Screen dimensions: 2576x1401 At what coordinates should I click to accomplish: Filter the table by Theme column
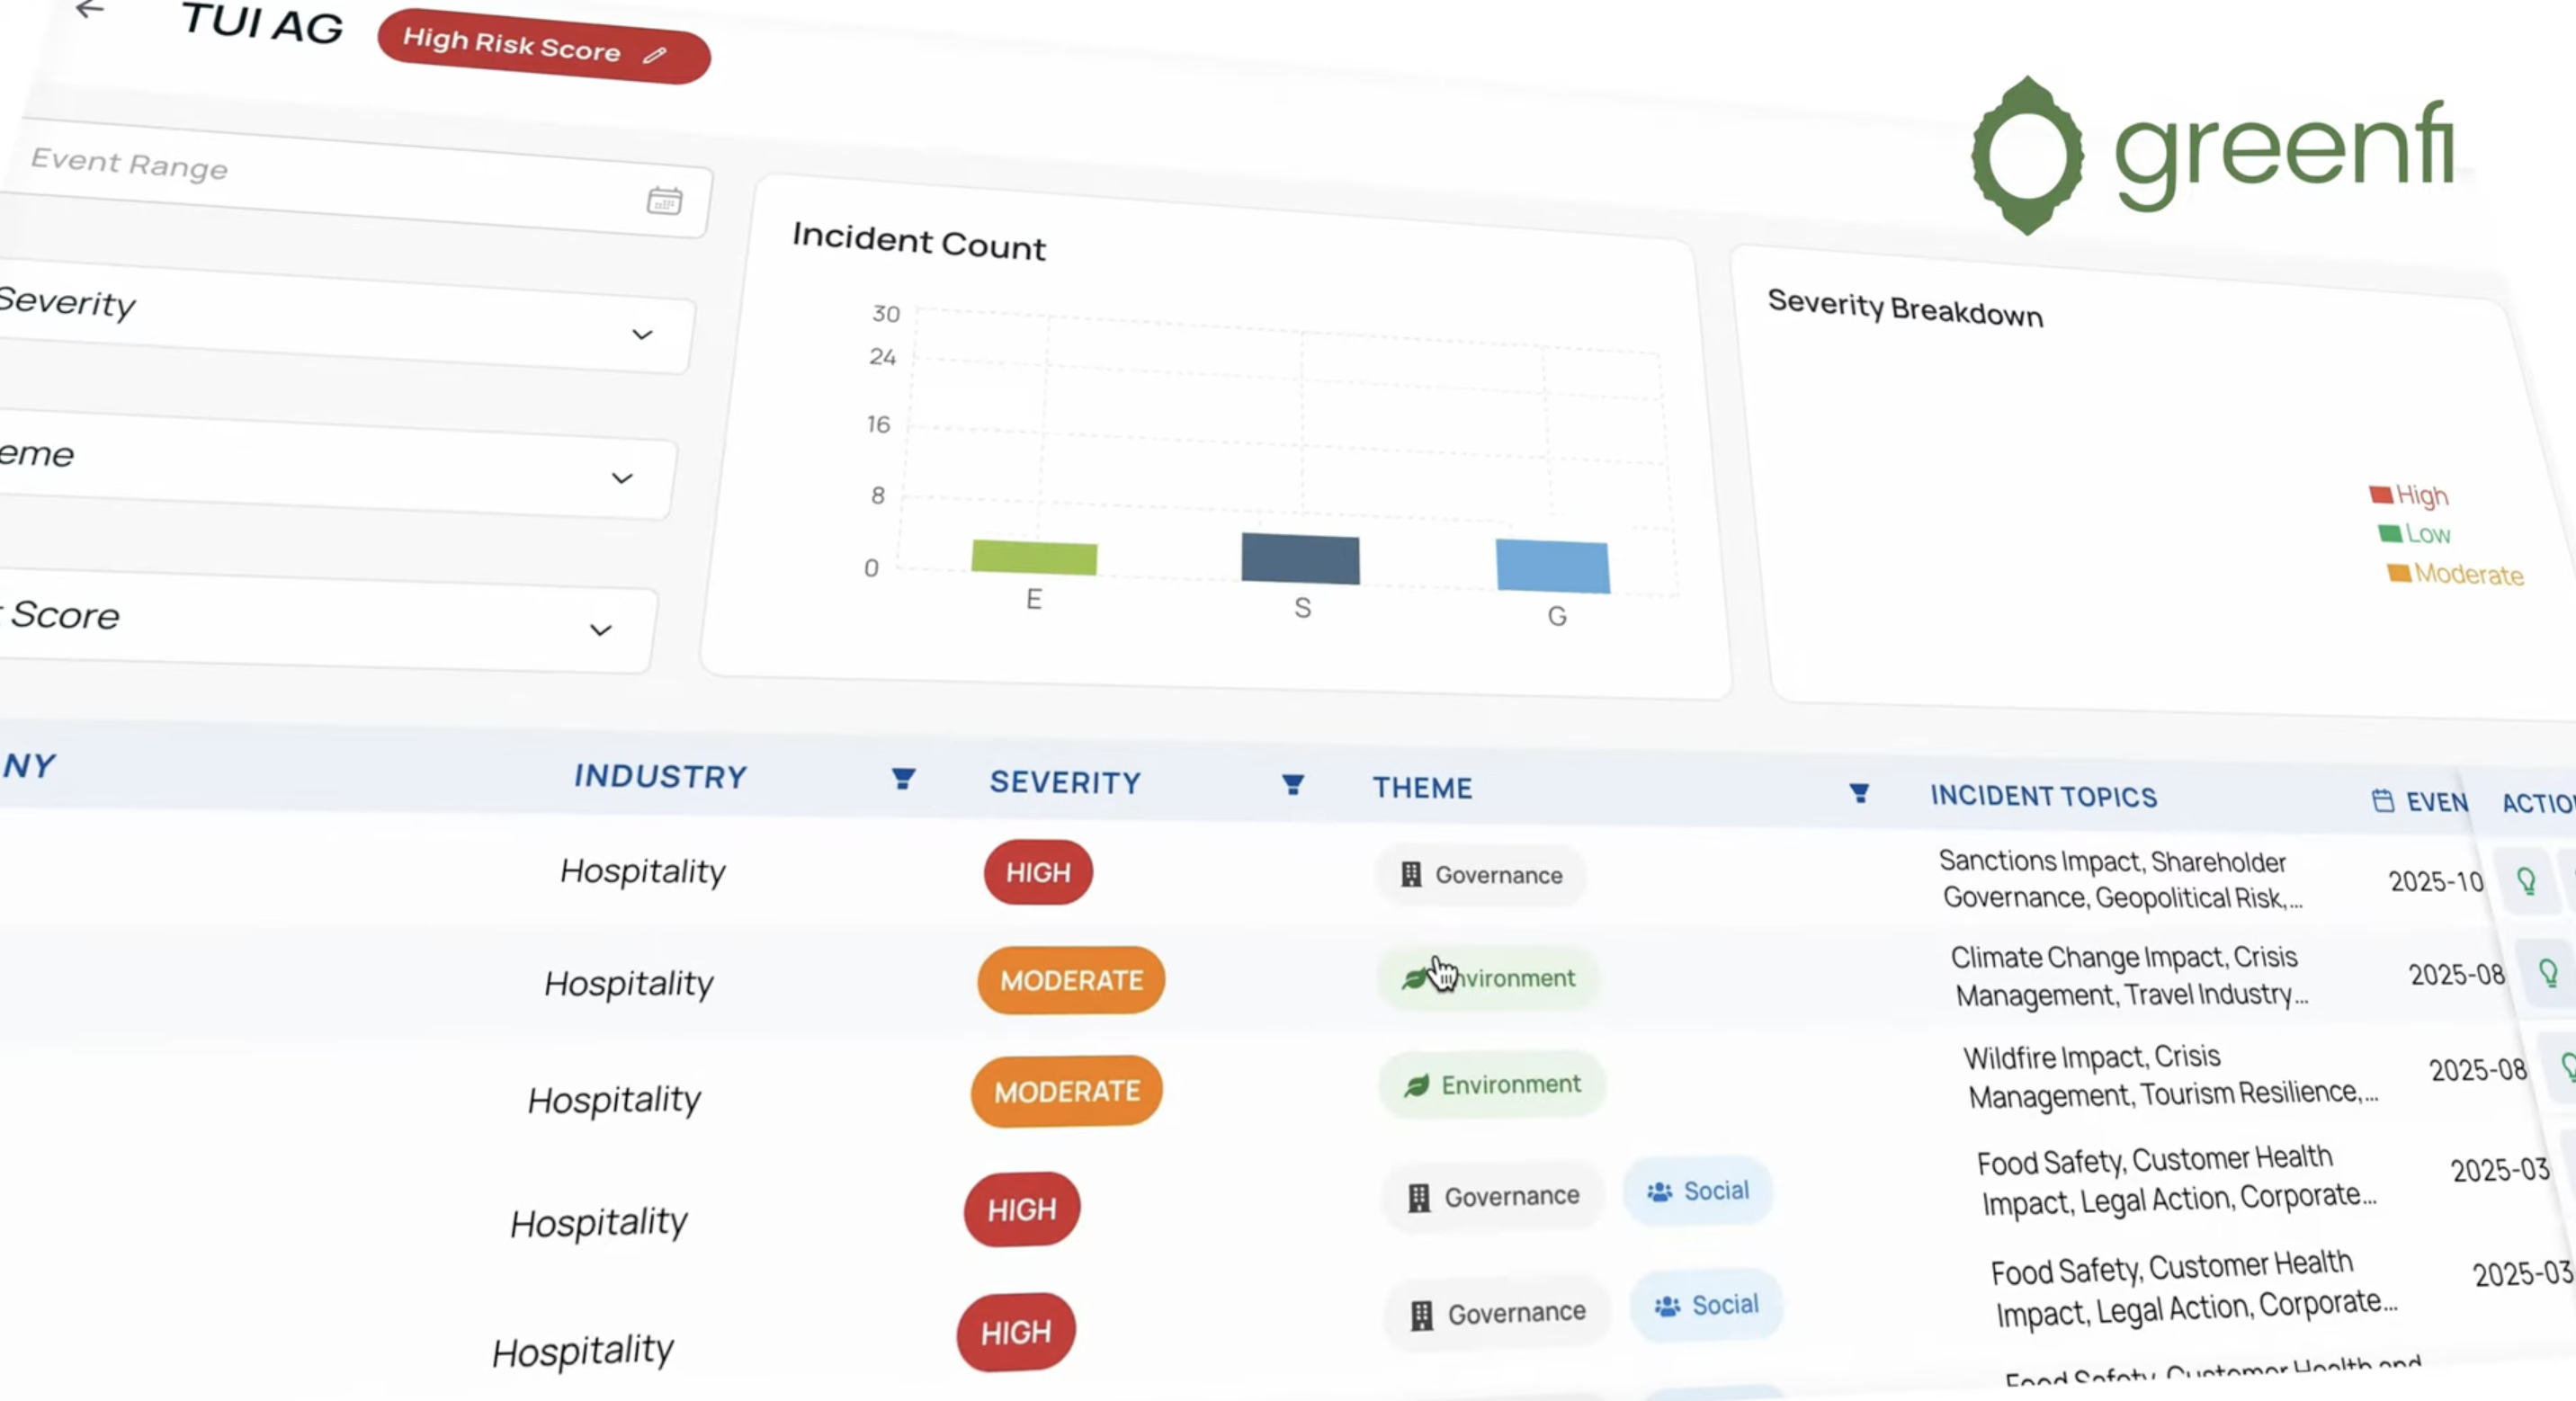1859,794
